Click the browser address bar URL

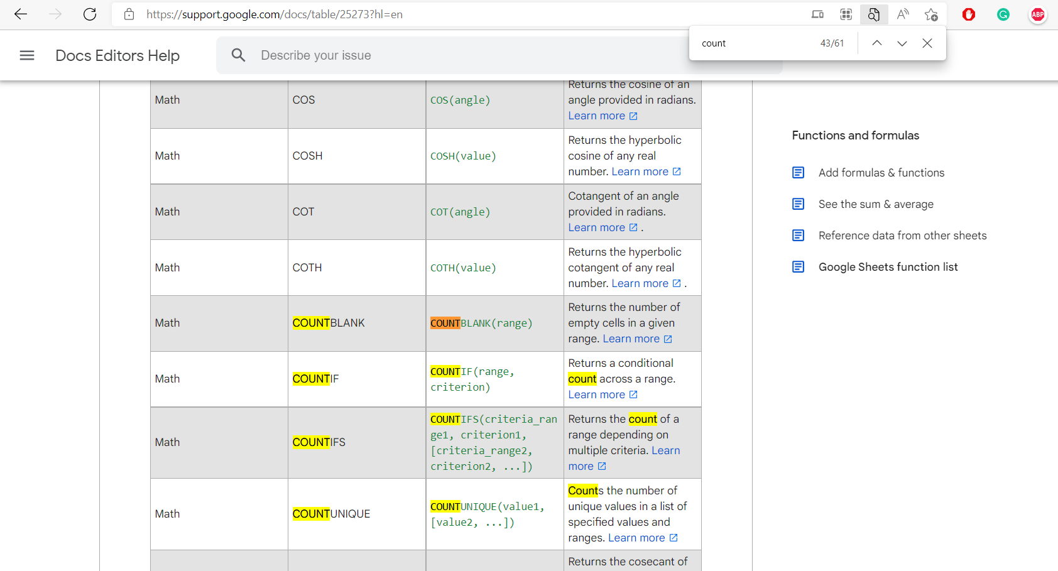[x=275, y=14]
